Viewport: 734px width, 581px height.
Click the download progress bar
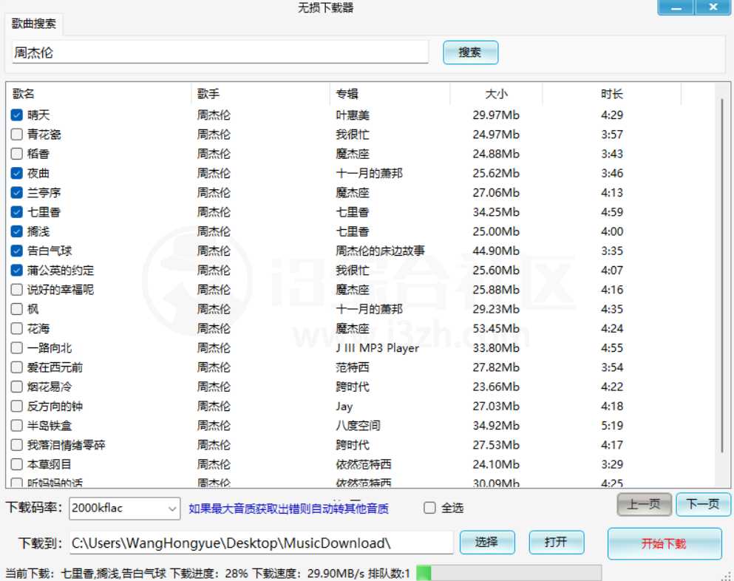[509, 573]
